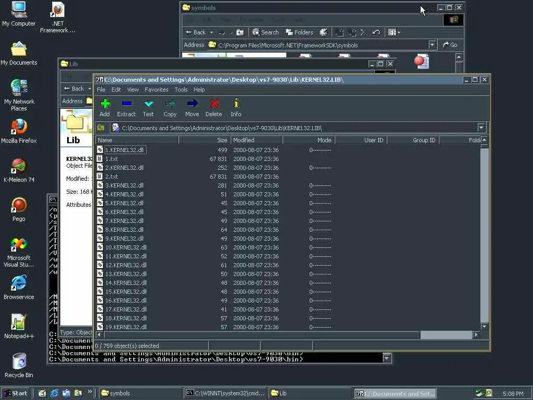Open My Computer desktop icon

[x=19, y=14]
